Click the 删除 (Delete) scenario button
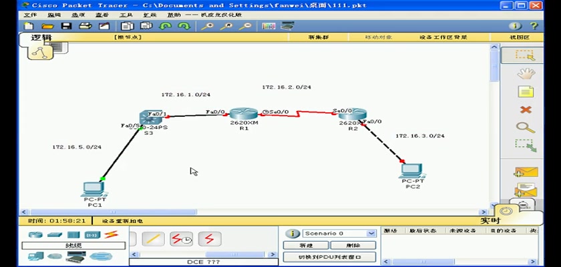Viewport: 561px width, 267px height. point(353,245)
